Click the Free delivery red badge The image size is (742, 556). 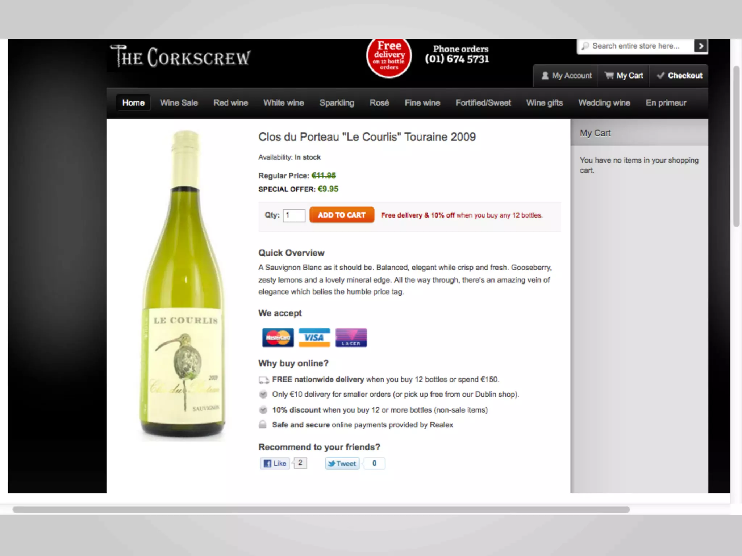389,57
